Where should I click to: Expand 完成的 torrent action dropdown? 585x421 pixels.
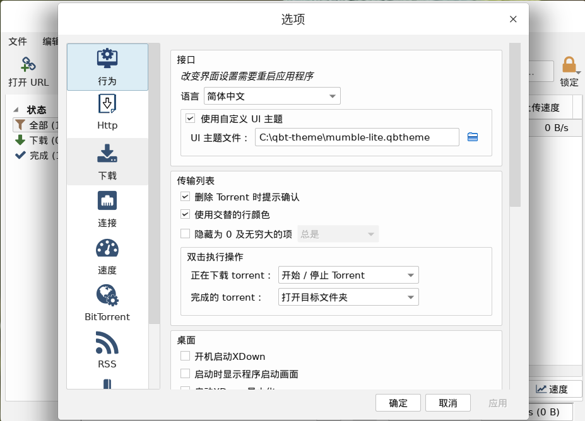[x=348, y=297]
